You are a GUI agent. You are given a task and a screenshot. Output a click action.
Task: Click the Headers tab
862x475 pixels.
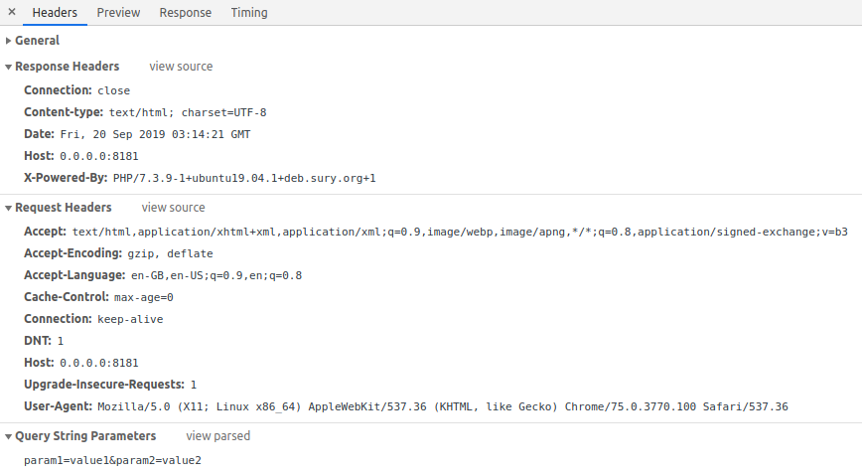[x=55, y=13]
